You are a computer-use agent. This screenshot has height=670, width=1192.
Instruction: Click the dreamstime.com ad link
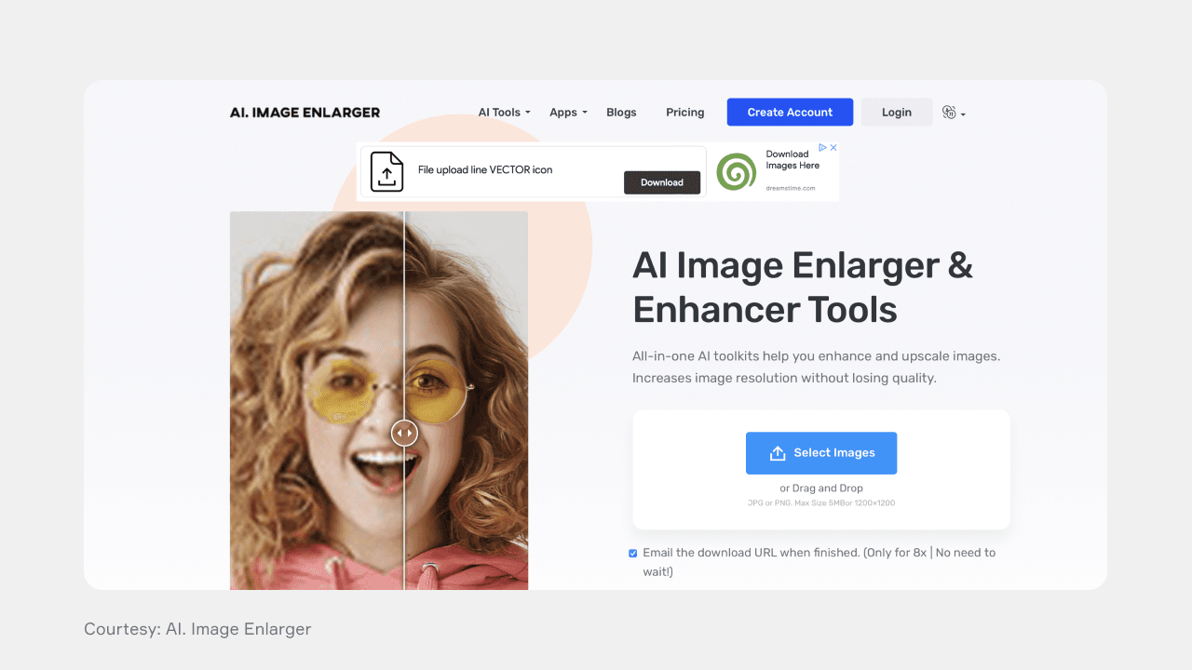791,188
